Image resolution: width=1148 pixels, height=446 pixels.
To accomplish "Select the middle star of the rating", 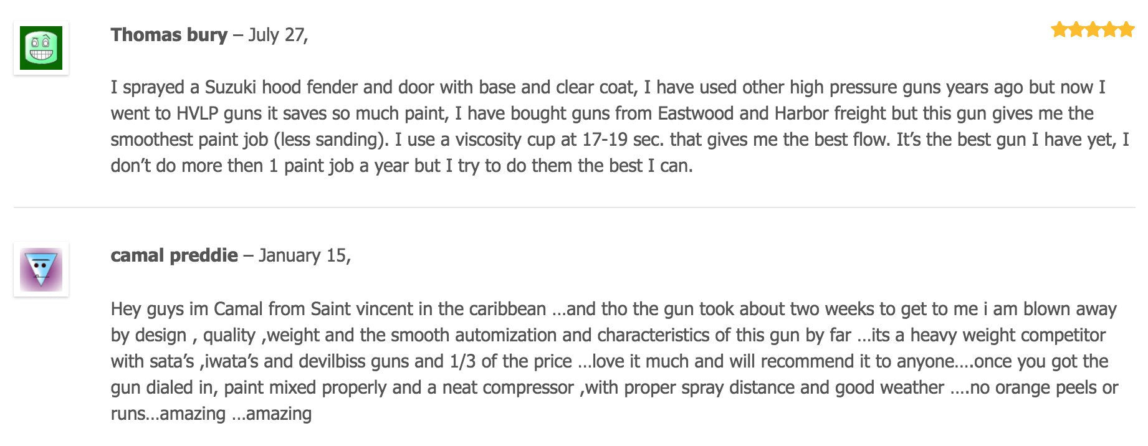I will pos(1093,29).
